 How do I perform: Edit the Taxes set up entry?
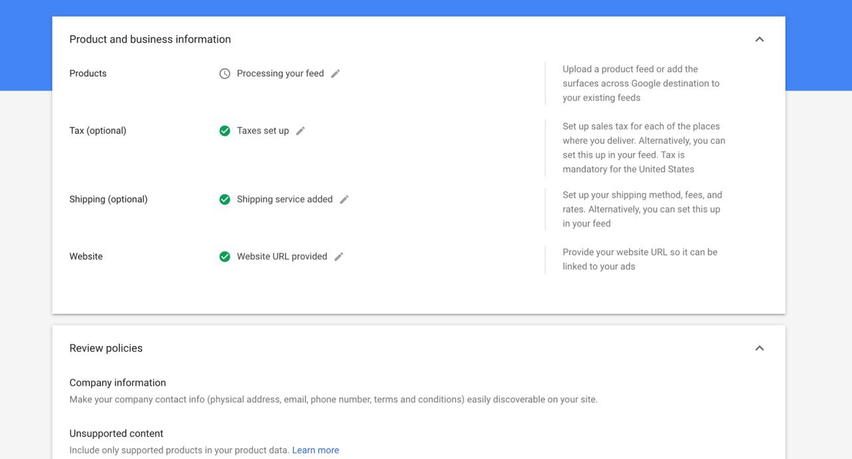coord(300,131)
